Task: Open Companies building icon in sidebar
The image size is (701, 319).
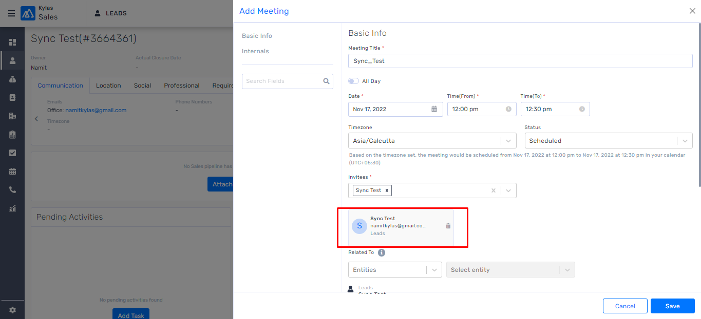Action: [x=12, y=116]
